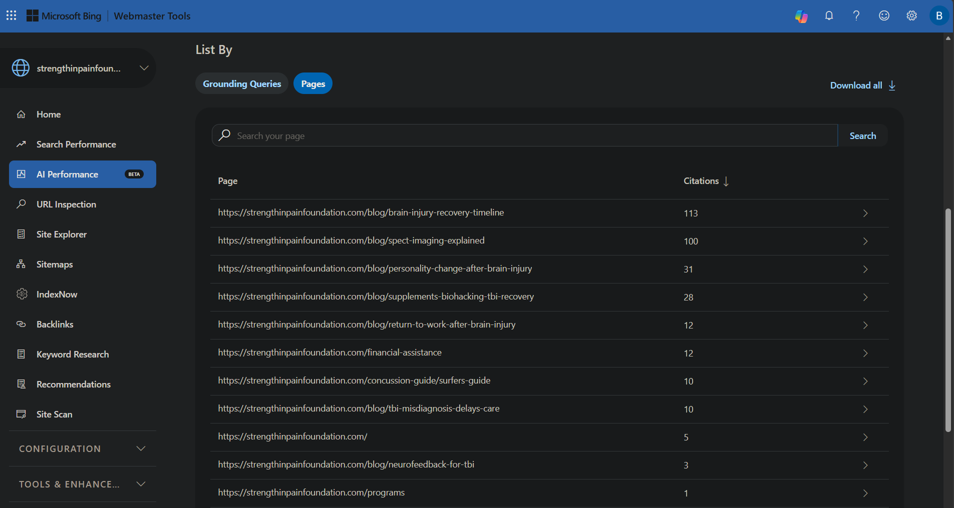
Task: Click the Recommendations icon
Action: click(x=21, y=384)
